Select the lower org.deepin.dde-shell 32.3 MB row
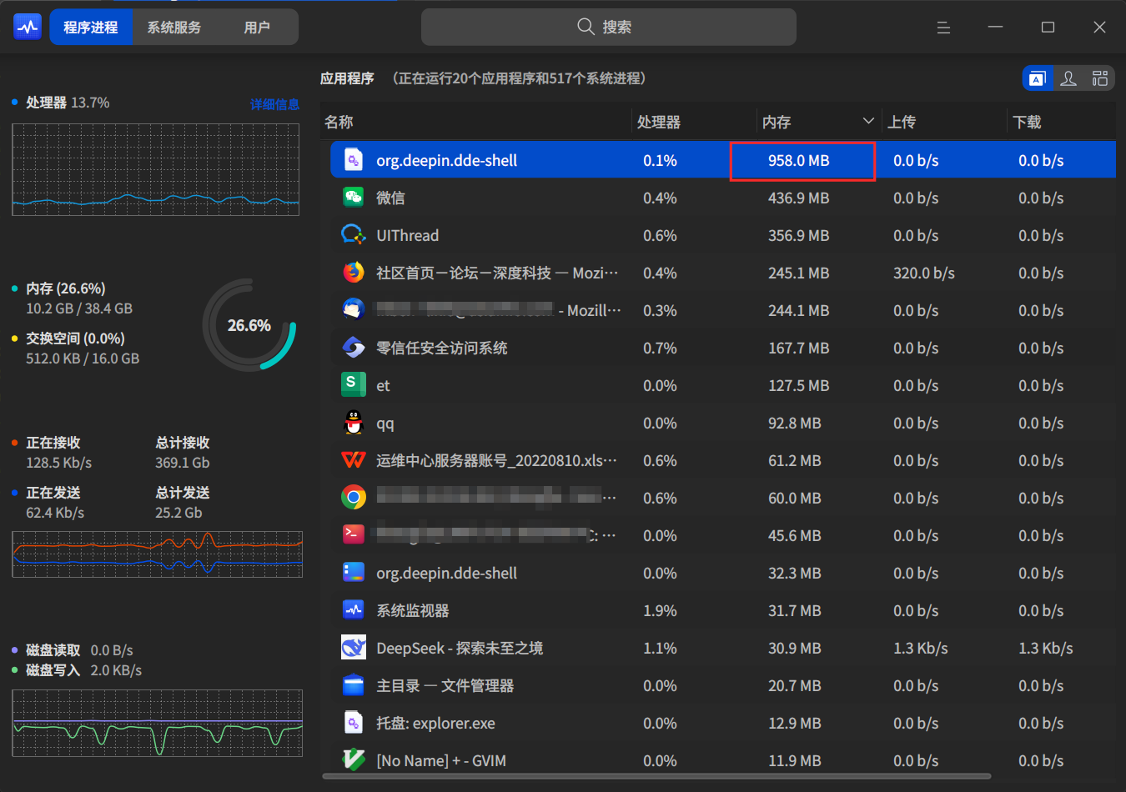Screen dimensions: 1126x792 pyautogui.click(x=723, y=573)
